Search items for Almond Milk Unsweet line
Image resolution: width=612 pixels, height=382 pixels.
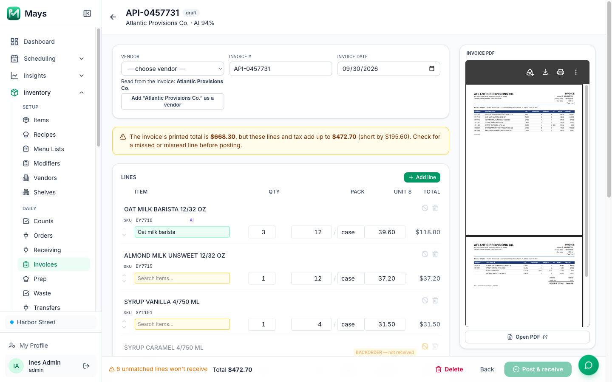(x=182, y=278)
